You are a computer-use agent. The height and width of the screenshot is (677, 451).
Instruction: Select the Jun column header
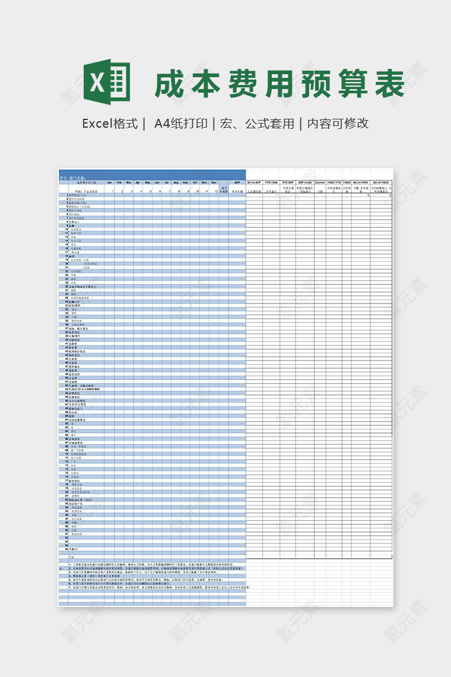click(x=157, y=183)
